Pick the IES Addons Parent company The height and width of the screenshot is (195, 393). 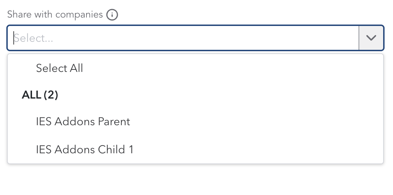click(83, 122)
